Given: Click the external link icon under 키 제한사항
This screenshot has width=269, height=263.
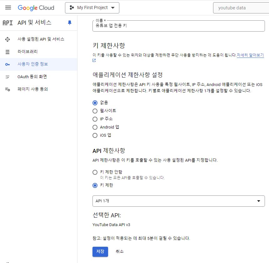Looking at the screenshot, I should click(94, 60).
